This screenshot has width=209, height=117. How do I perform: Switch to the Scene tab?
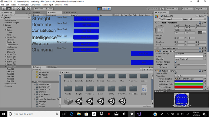click(x=37, y=12)
